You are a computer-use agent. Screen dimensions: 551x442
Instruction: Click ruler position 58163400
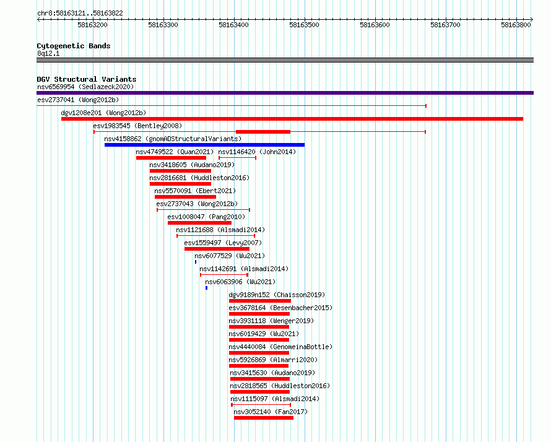[x=233, y=25]
